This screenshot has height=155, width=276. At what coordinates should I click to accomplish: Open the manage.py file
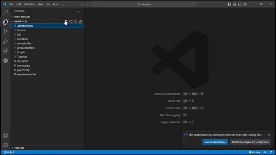47,65
